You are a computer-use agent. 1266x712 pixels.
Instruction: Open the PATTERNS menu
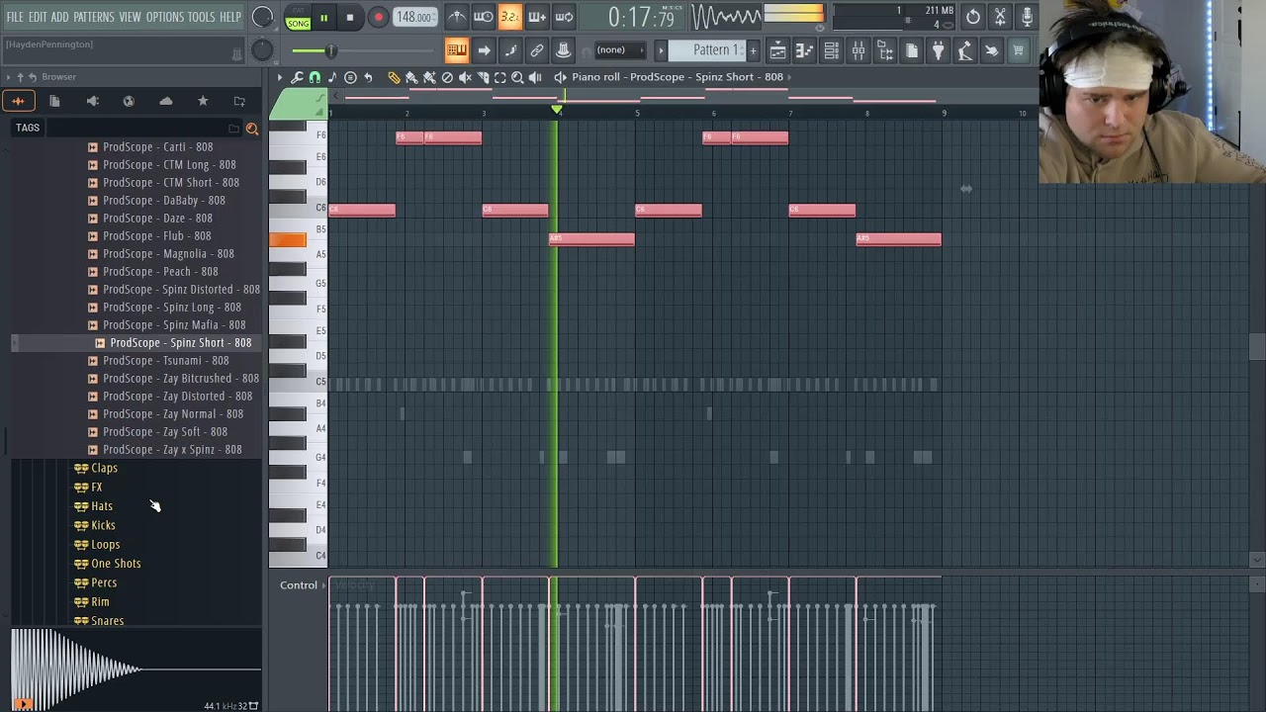pos(94,17)
